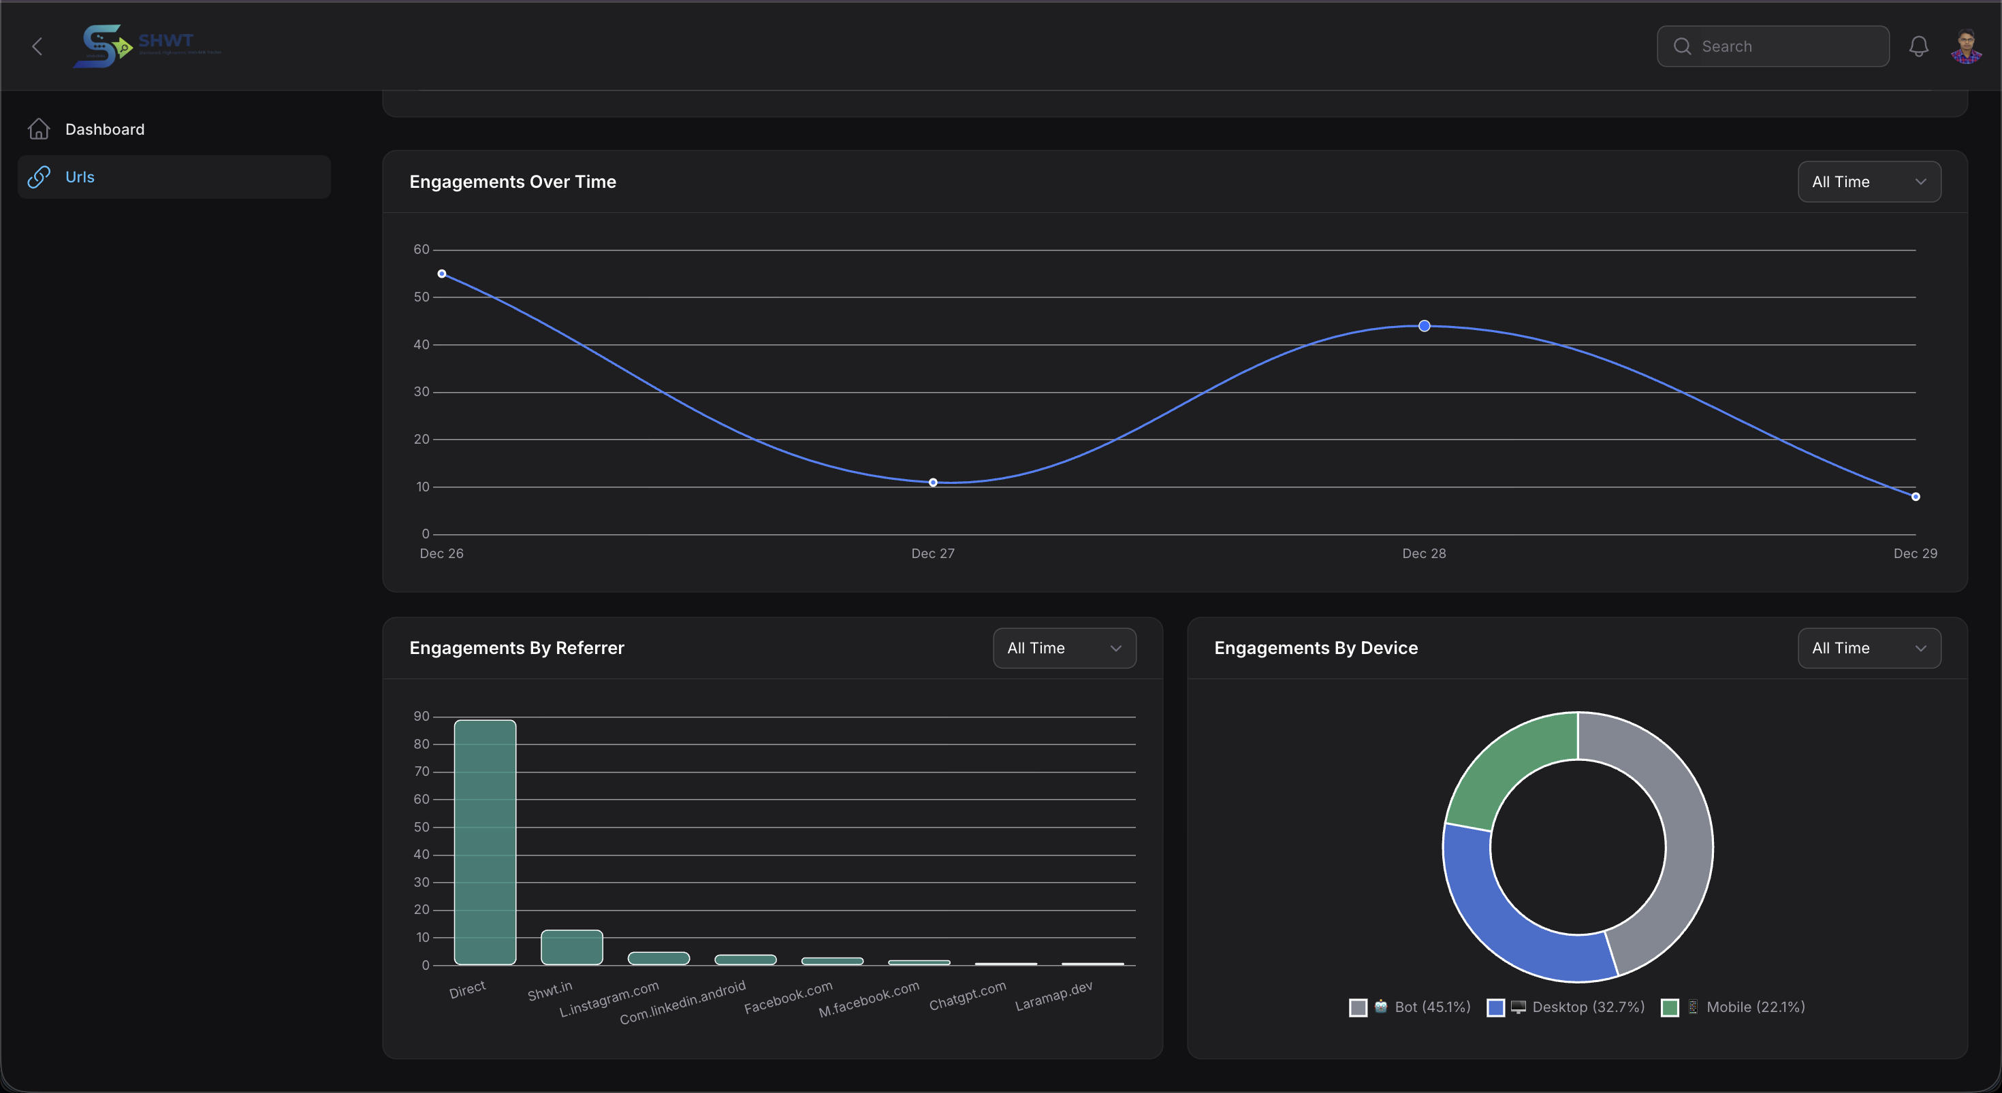
Task: Click the Dec 28 data point
Action: [x=1424, y=326]
